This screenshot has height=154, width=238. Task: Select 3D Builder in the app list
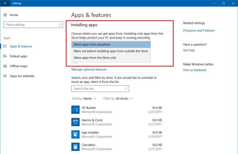(x=117, y=110)
